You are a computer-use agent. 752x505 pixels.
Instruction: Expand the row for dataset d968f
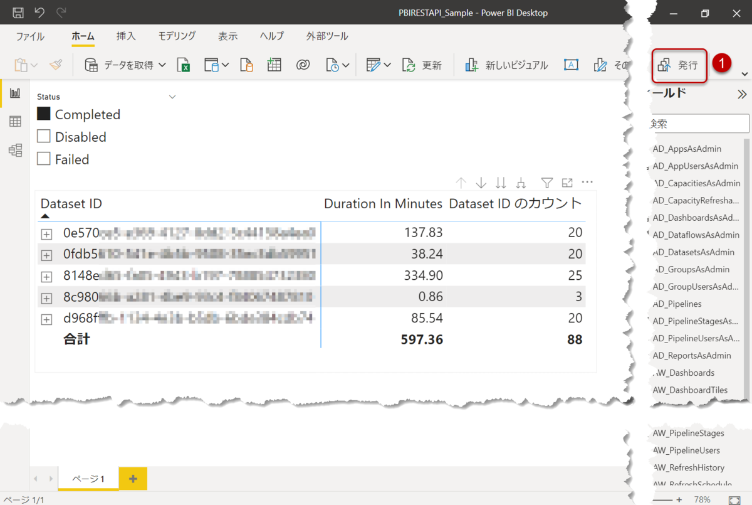(46, 319)
